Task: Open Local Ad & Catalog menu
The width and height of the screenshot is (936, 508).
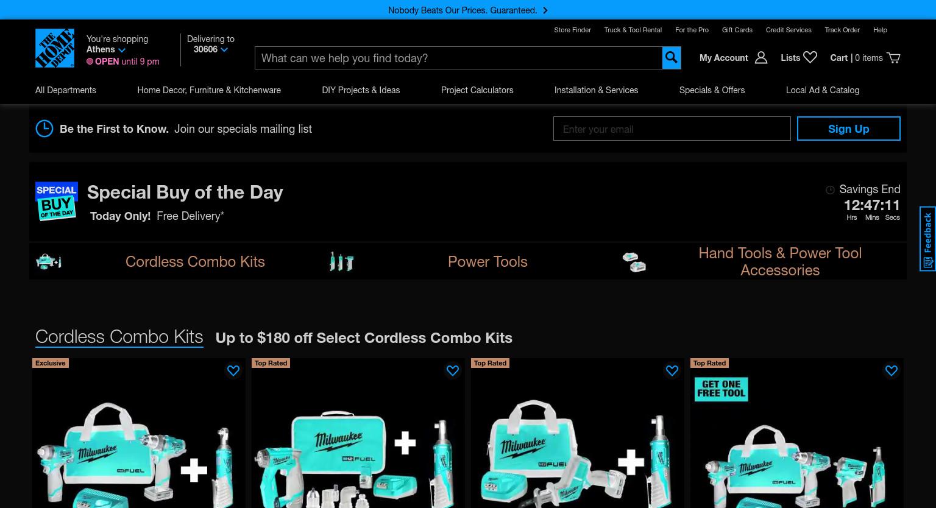Action: pos(823,90)
